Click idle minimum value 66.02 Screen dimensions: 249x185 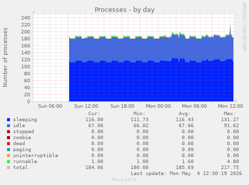141,126
